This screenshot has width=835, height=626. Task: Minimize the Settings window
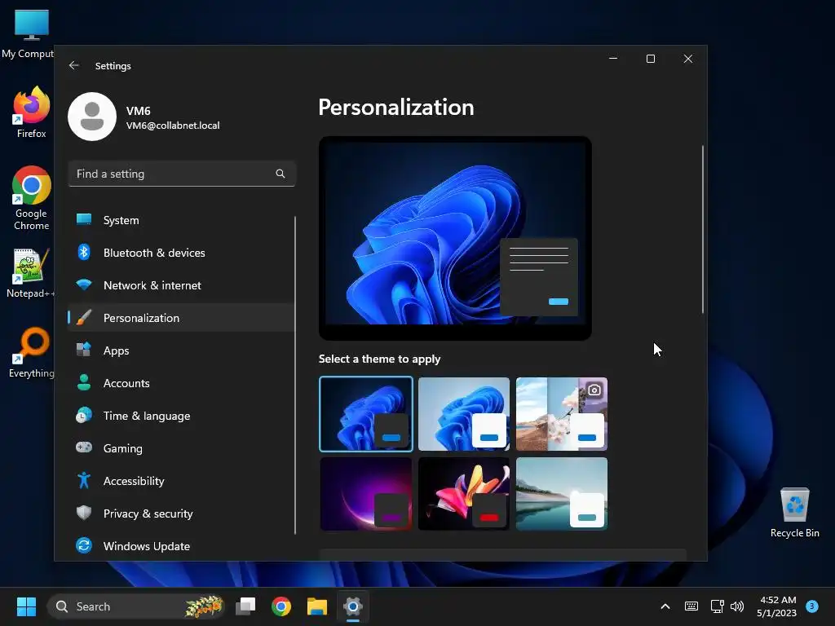[613, 59]
